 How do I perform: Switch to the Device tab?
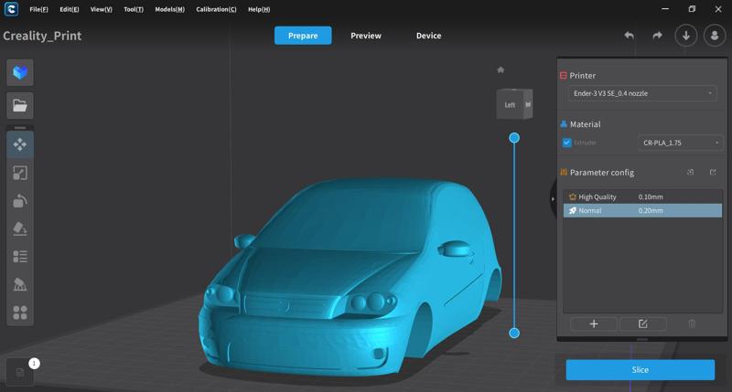click(x=428, y=36)
